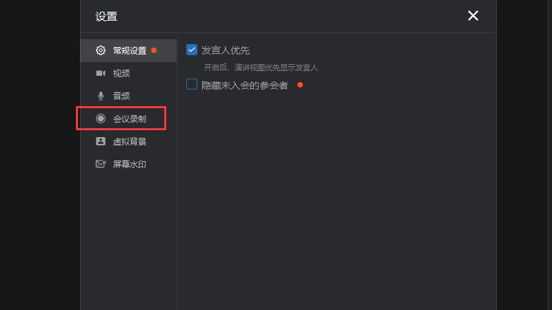Click the 发言人优先 label text
Image resolution: width=552 pixels, height=310 pixels.
(x=225, y=50)
